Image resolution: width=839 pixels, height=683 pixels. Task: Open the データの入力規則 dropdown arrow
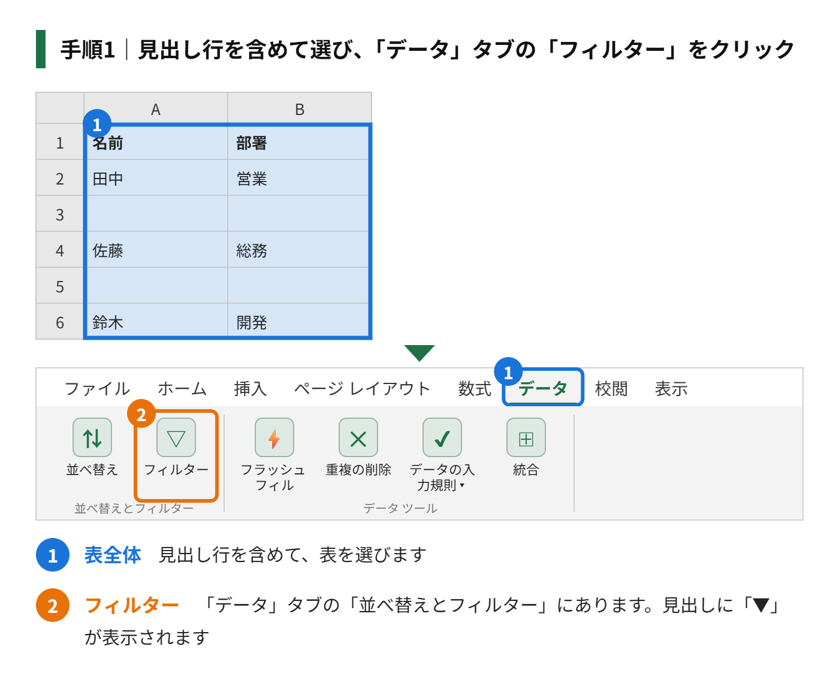tap(462, 485)
